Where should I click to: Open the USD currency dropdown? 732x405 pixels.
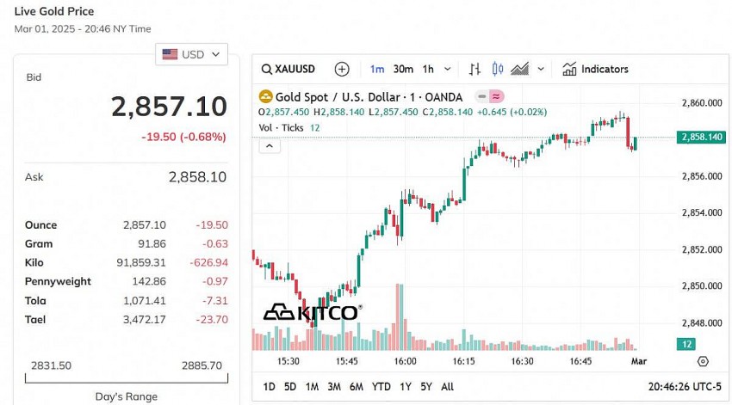click(191, 54)
